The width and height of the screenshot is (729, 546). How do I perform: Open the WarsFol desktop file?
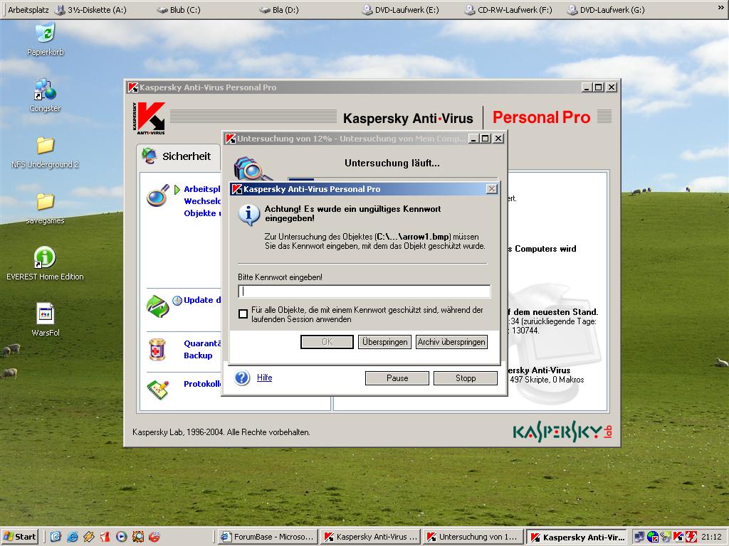(45, 314)
